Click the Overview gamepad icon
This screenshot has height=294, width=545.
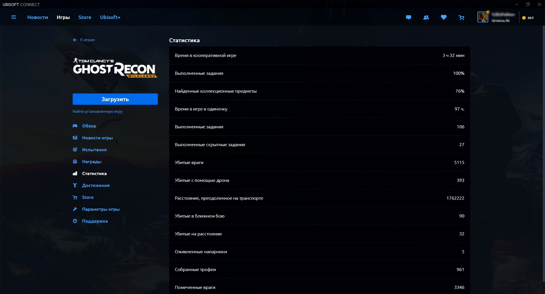click(x=75, y=126)
